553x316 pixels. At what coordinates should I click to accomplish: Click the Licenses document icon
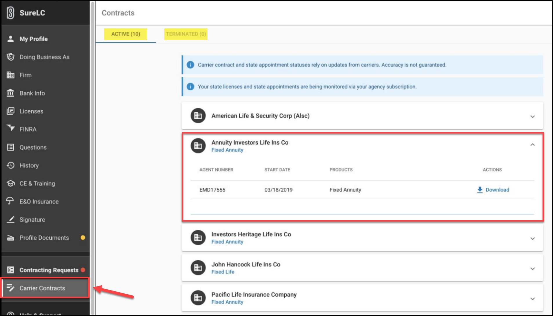[x=10, y=111]
